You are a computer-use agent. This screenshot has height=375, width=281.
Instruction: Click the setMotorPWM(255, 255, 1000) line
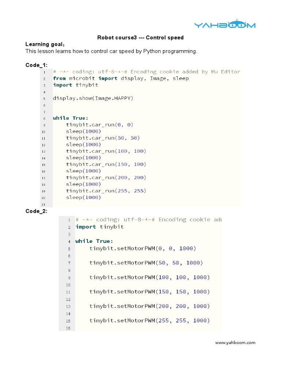(x=149, y=320)
